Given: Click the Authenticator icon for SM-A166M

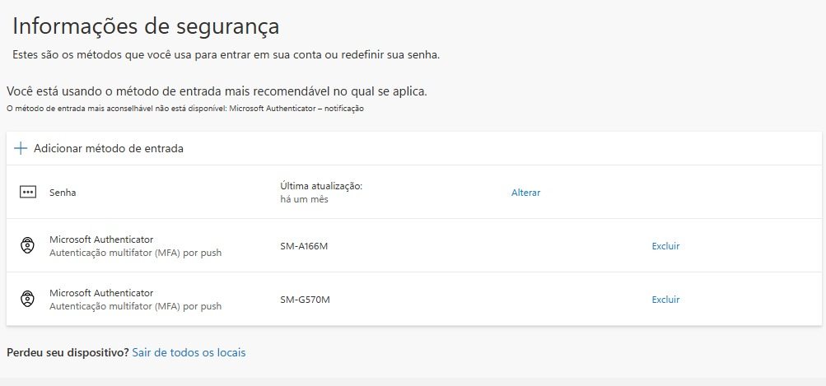Looking at the screenshot, I should click(x=27, y=246).
